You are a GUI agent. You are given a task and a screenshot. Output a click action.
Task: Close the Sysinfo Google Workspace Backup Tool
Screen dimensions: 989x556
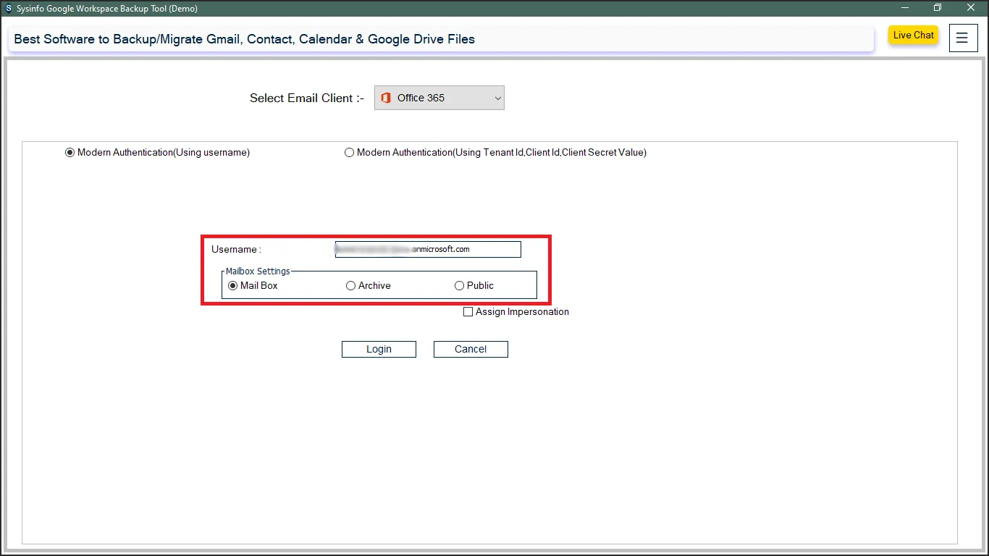coord(971,8)
